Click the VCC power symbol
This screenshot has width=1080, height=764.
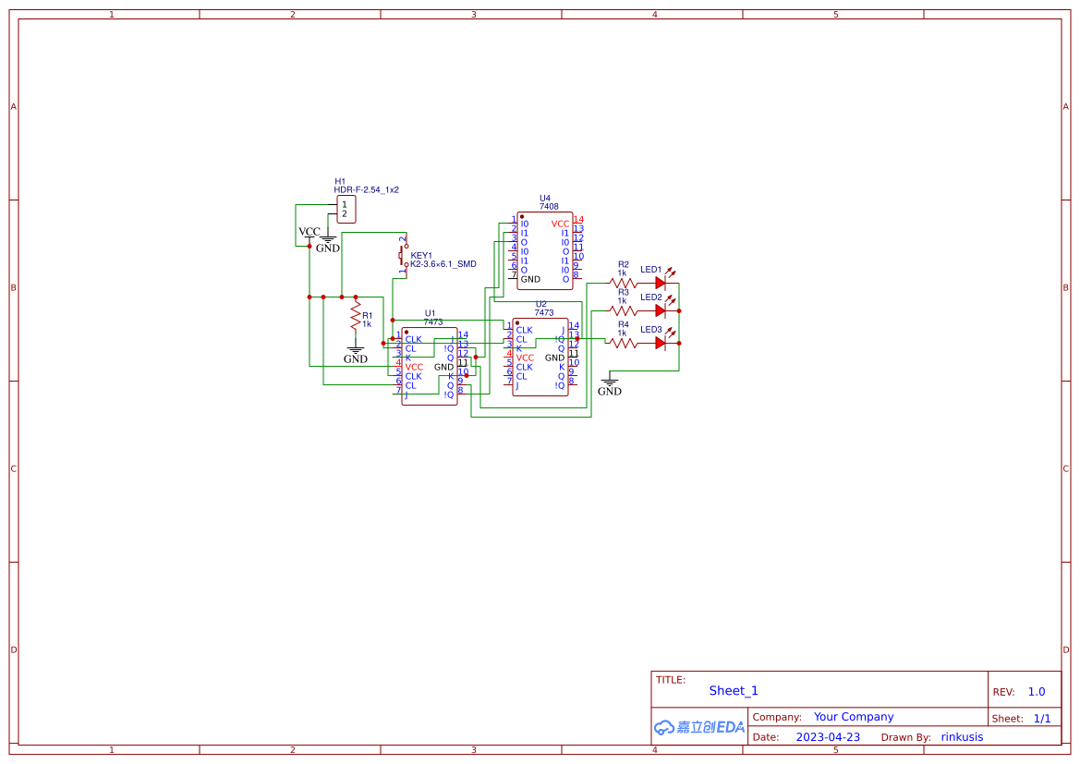pos(309,233)
